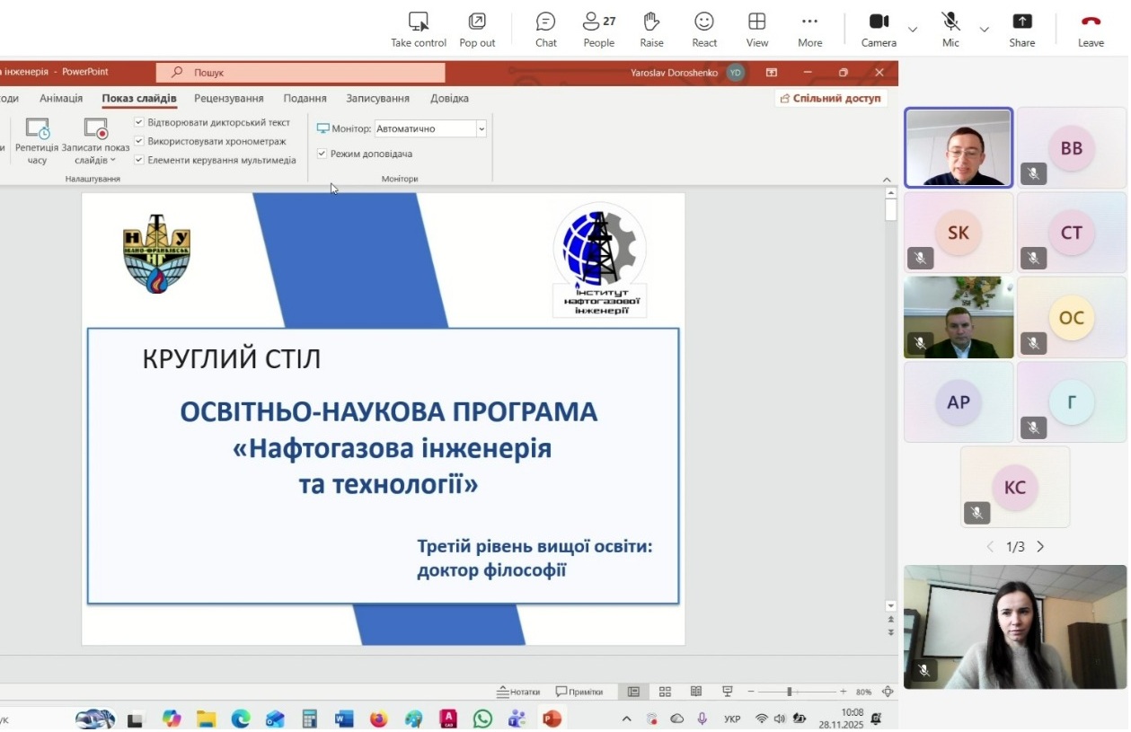The width and height of the screenshot is (1131, 732).
Task: Expand the Camera options chevron
Action: click(x=912, y=28)
